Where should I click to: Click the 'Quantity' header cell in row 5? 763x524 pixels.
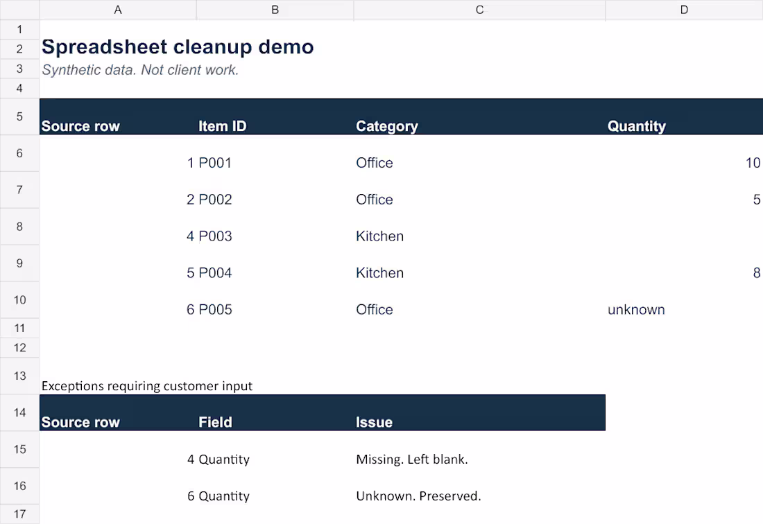tap(684, 116)
